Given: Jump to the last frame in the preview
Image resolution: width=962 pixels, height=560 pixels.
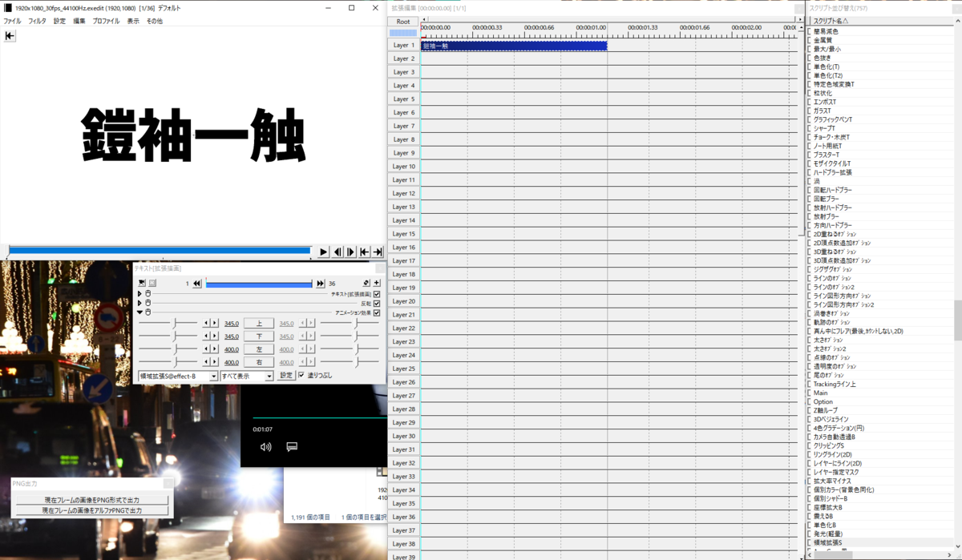Looking at the screenshot, I should point(378,252).
